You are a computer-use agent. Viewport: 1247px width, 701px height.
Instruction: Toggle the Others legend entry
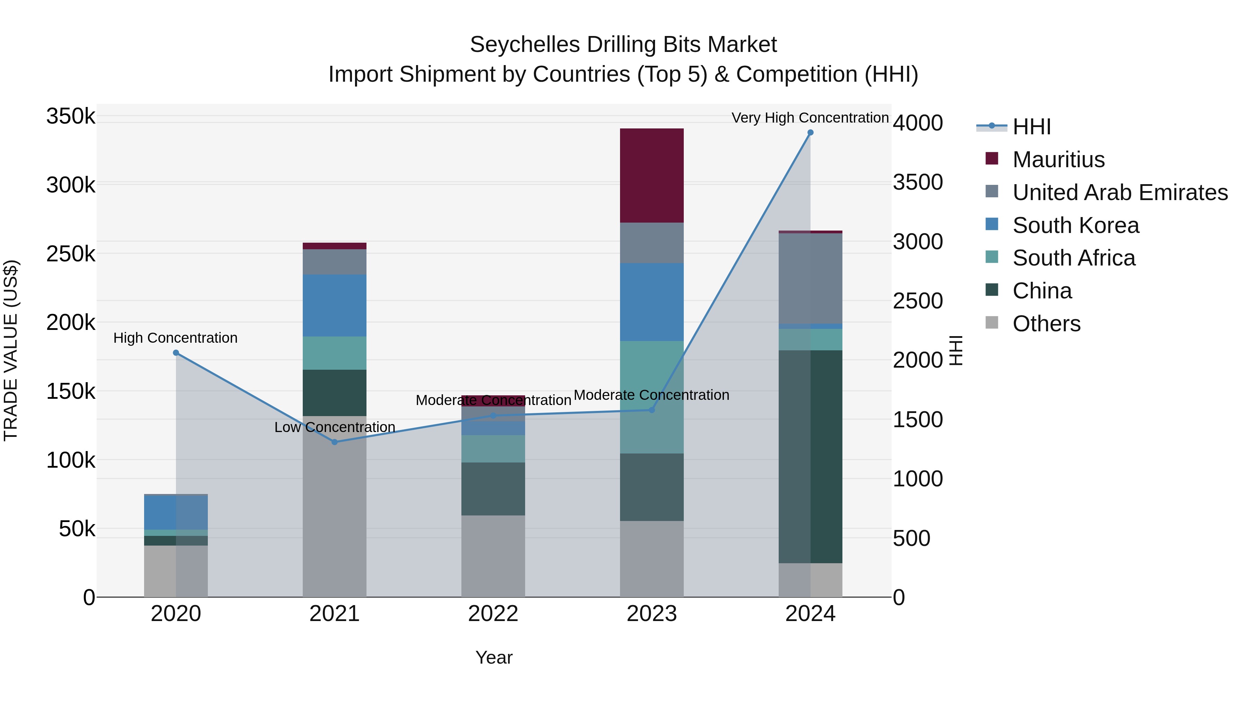1033,324
